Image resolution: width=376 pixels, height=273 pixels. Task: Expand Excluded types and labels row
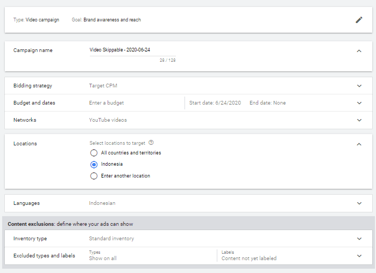359,256
